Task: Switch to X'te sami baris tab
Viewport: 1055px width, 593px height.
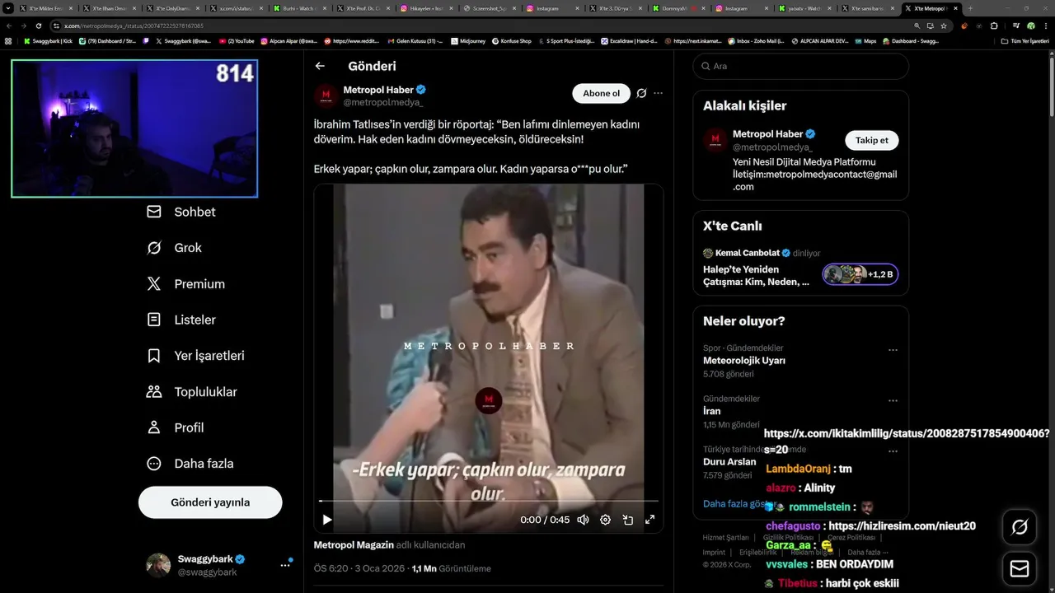Action: point(867,8)
